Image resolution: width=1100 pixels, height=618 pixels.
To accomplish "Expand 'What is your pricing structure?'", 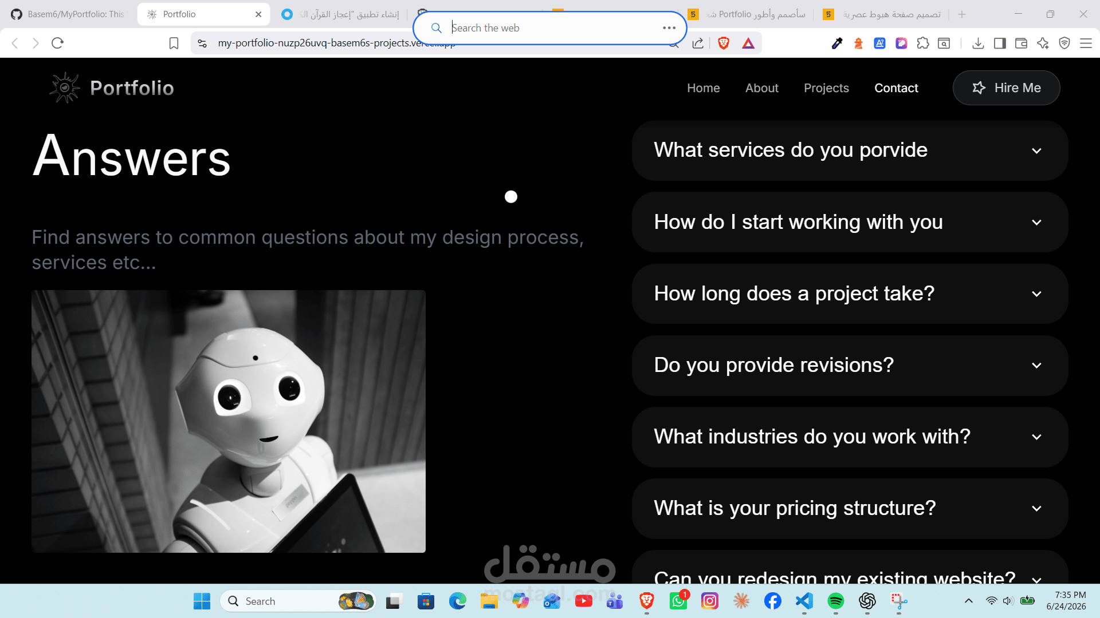I will (850, 508).
